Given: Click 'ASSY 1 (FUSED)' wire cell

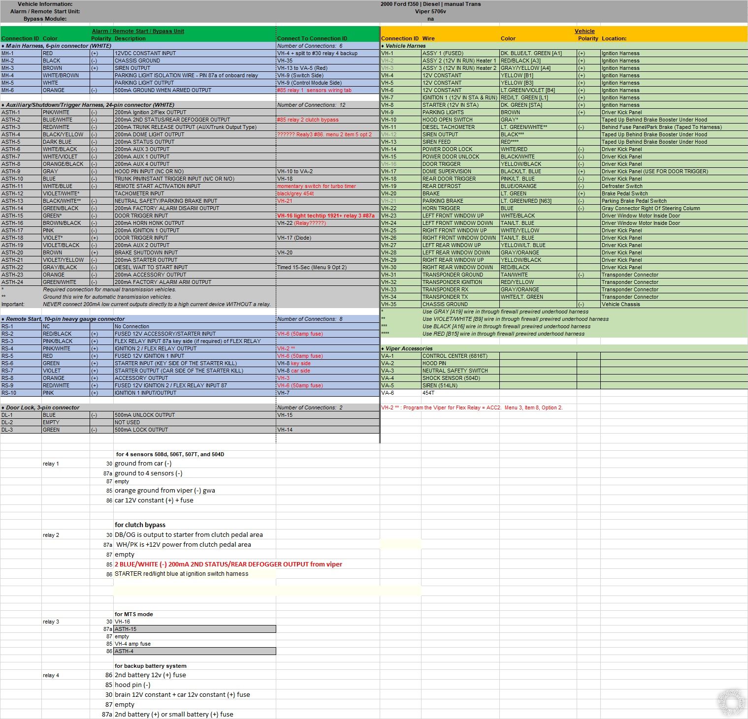Looking at the screenshot, I should tap(460, 53).
